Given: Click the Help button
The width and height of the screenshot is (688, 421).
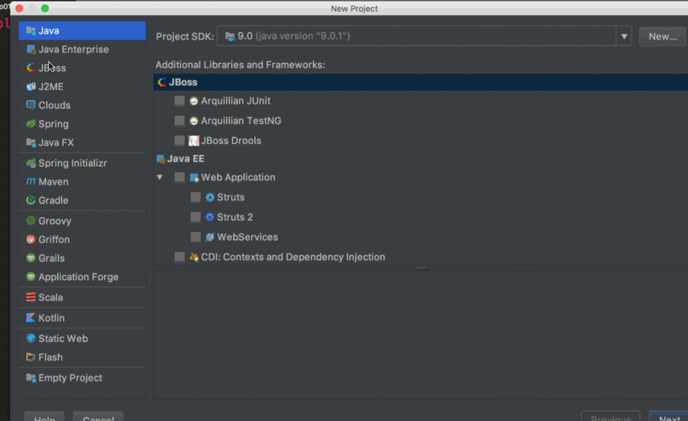Looking at the screenshot, I should pyautogui.click(x=45, y=417).
